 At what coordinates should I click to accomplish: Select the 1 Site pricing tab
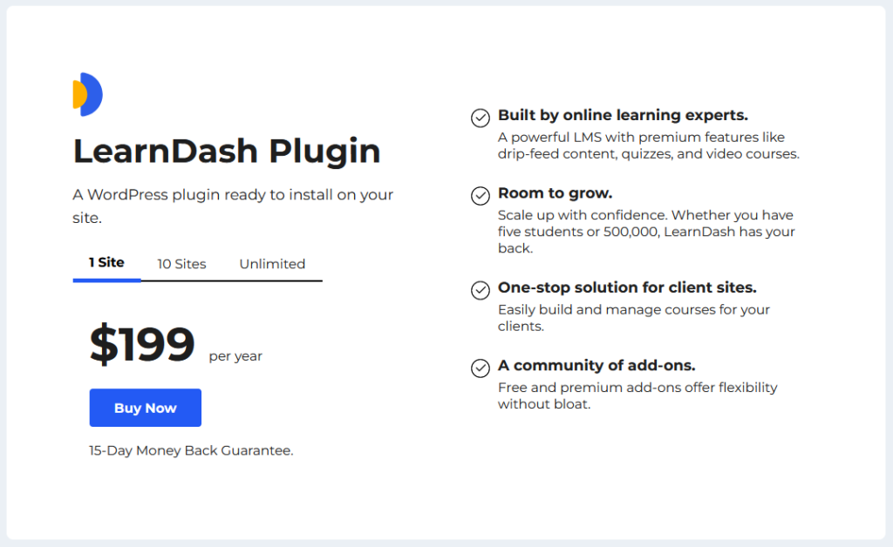[106, 262]
